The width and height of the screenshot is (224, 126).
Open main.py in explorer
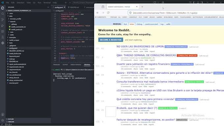point(12,59)
